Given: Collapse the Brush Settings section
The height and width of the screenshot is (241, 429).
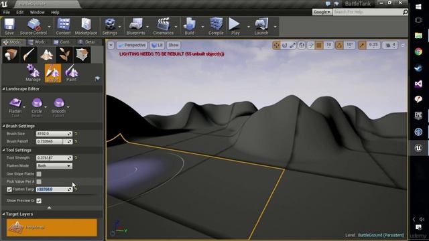Looking at the screenshot, I should click(x=4, y=126).
